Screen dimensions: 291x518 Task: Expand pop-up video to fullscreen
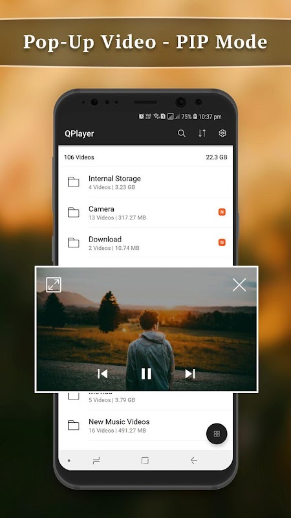coord(54,284)
